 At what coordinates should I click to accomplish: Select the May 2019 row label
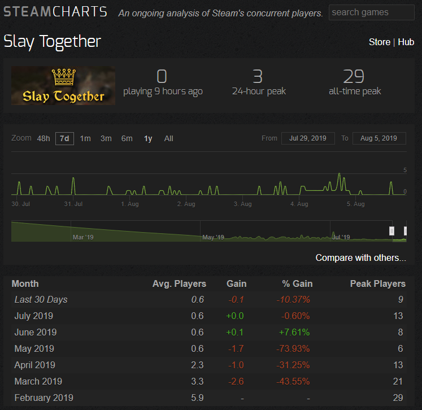[34, 348]
